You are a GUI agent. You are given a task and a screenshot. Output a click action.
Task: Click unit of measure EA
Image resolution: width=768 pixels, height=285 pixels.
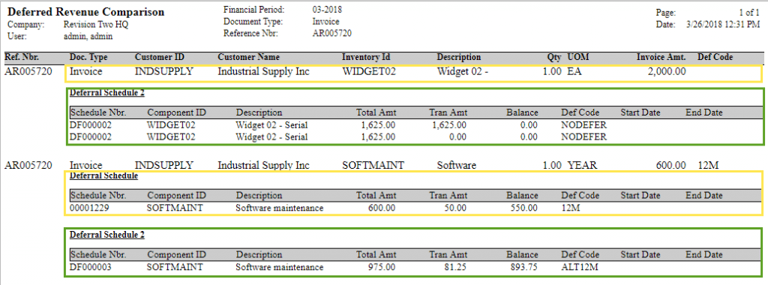(x=574, y=72)
